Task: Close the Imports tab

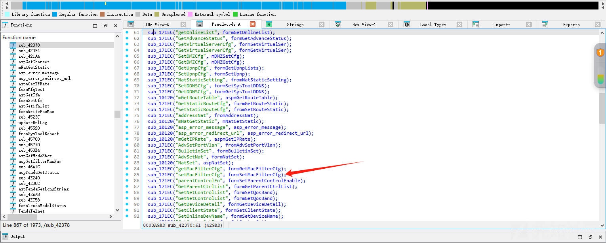Action: [x=529, y=24]
